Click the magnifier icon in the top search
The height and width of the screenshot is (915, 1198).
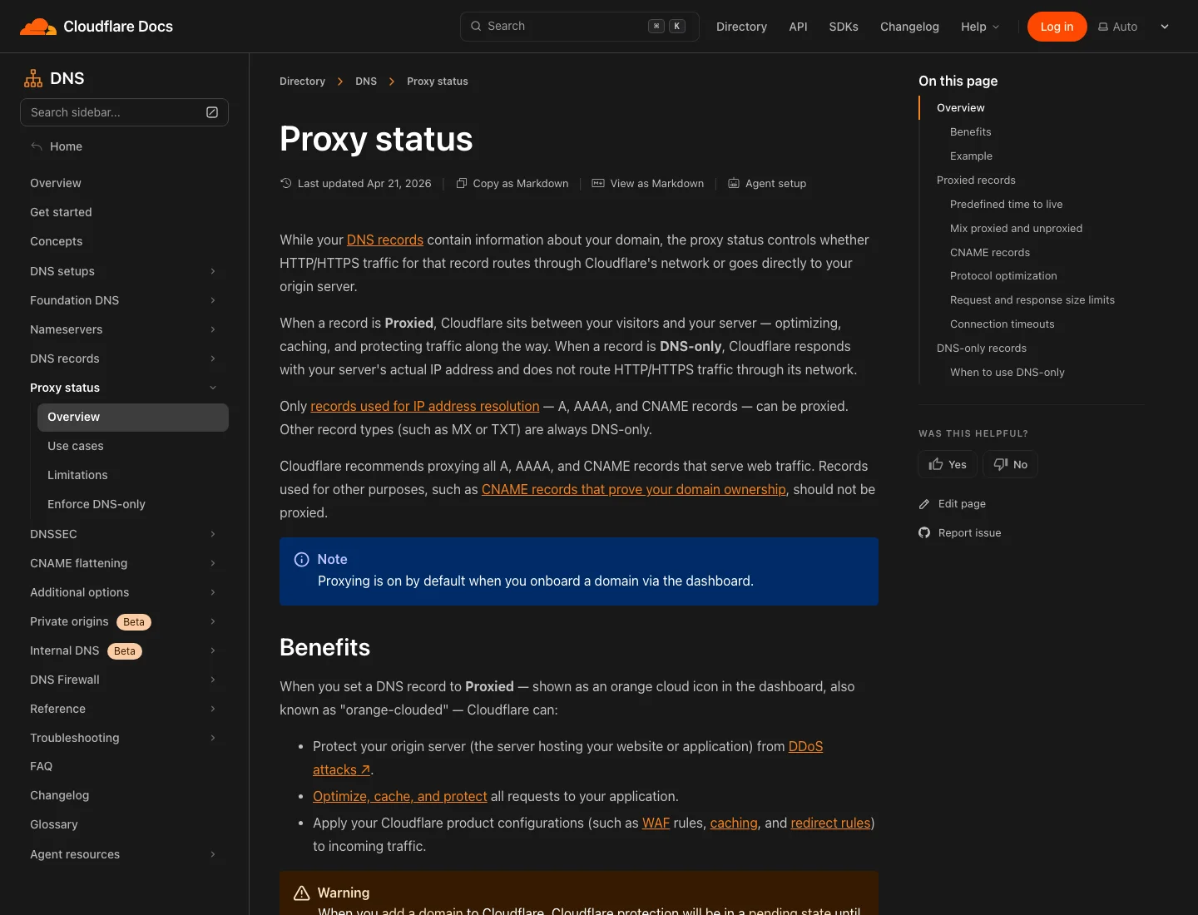(x=476, y=27)
